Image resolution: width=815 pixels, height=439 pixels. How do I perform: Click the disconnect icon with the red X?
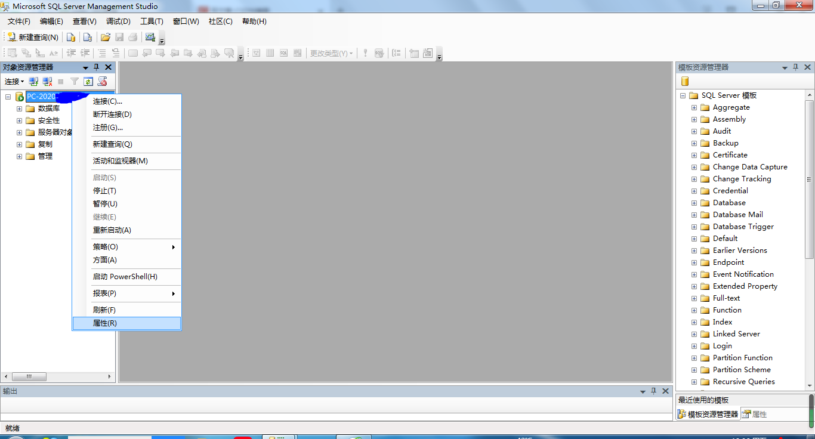(48, 81)
